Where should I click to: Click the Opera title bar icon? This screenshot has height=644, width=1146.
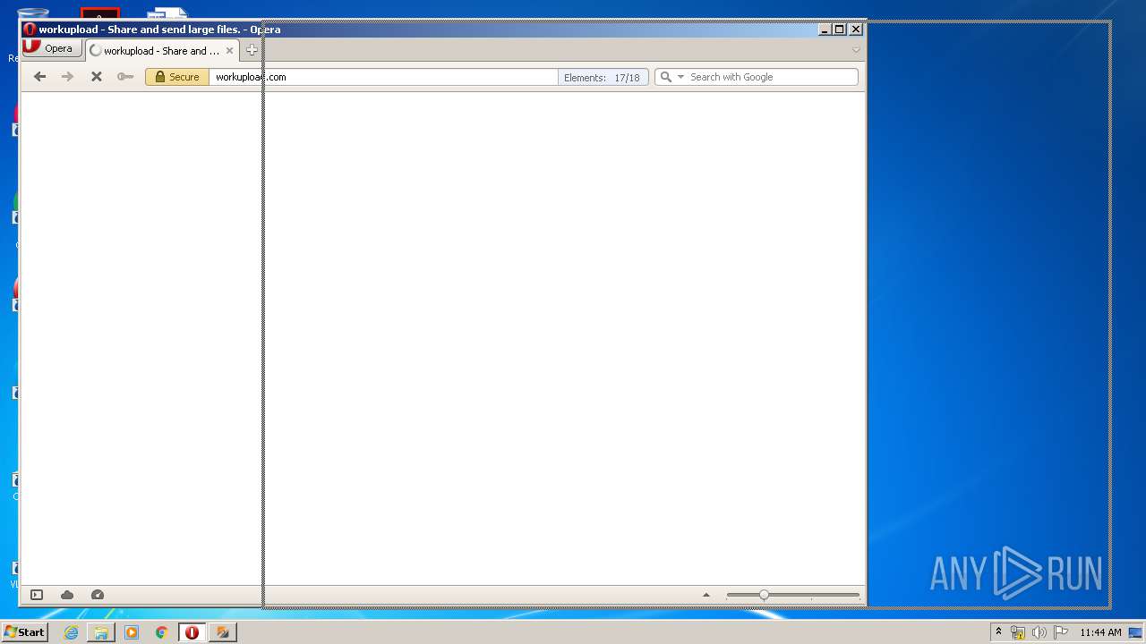30,30
